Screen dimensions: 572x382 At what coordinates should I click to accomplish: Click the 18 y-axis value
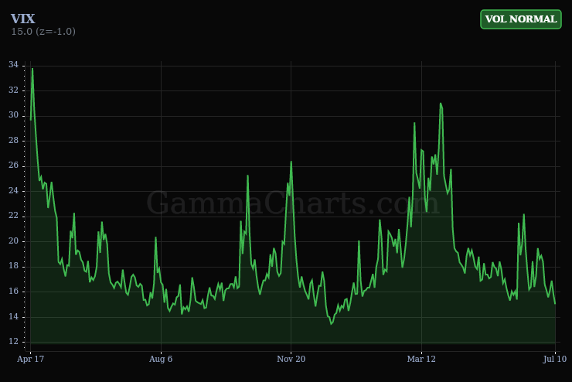pyautogui.click(x=13, y=266)
